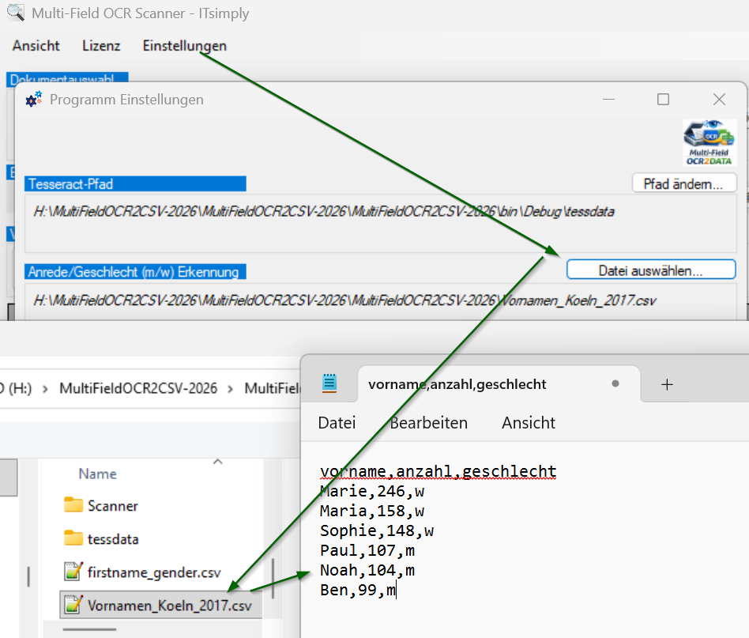The image size is (749, 638).
Task: Click the firstname_gender.csv file icon
Action: pos(73,572)
